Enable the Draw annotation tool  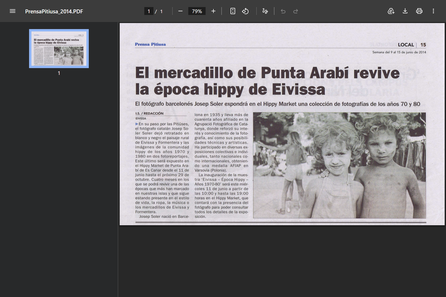click(x=265, y=11)
